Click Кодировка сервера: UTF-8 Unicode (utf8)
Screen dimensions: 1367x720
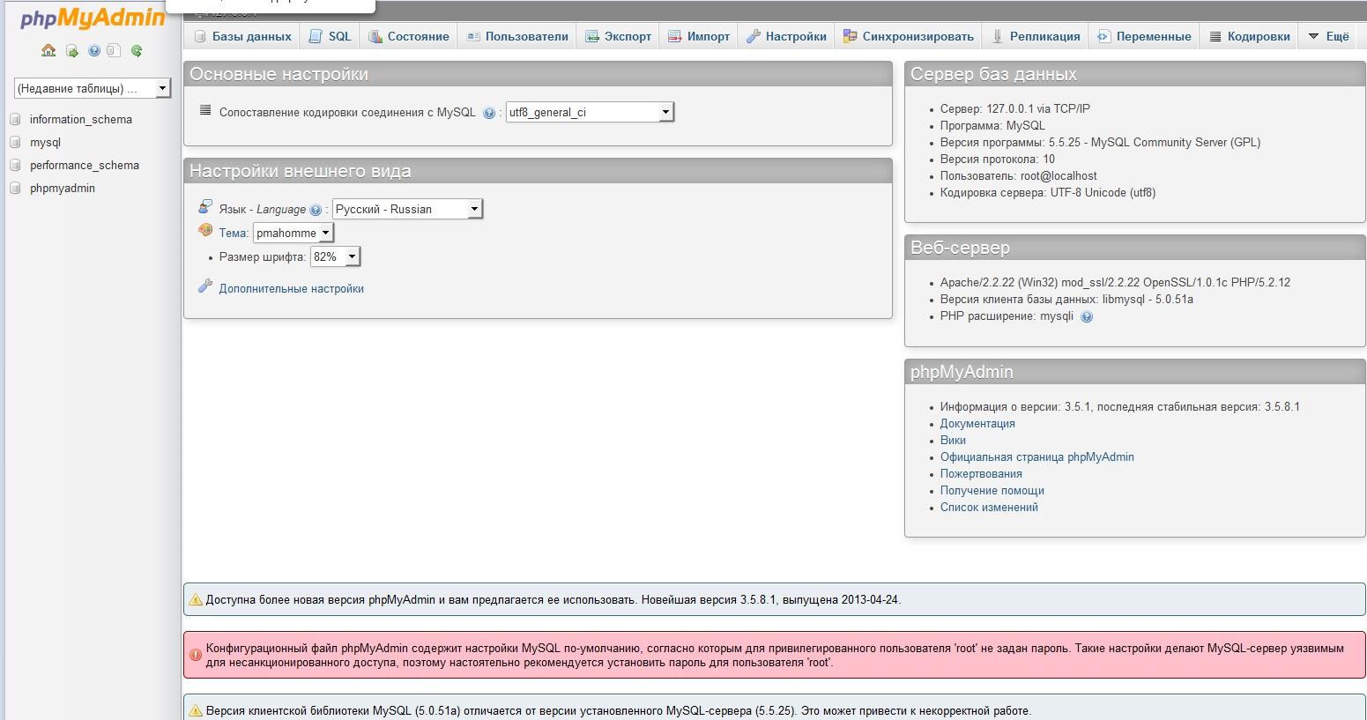tap(1048, 193)
